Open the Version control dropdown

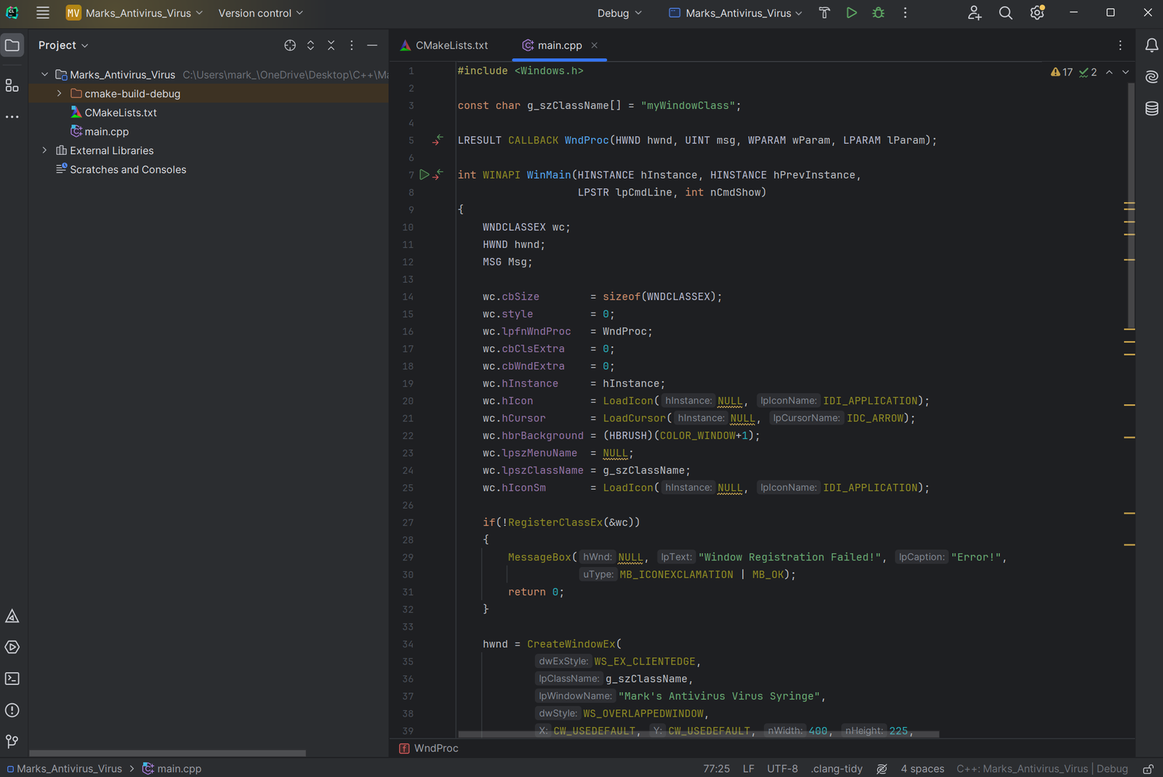[260, 13]
